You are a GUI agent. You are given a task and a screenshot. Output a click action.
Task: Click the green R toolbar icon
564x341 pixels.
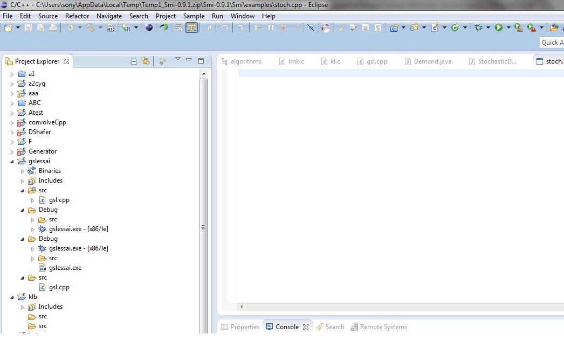pos(126,27)
